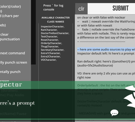
Task: Click highlighted audio sources comment line
Action: (x=106, y=49)
